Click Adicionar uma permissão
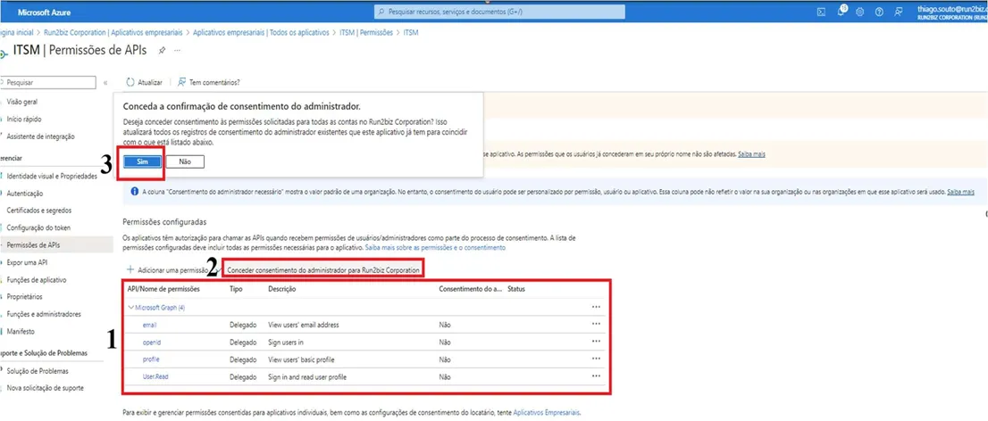The height and width of the screenshot is (421, 988). click(x=167, y=269)
